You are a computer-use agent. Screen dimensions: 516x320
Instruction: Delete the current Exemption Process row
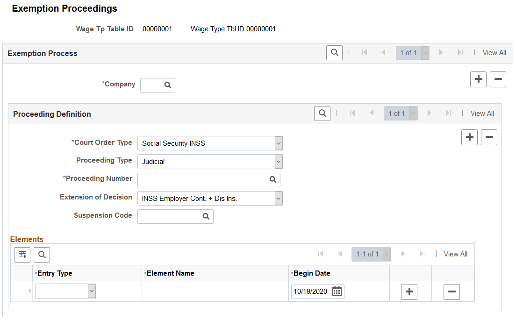pos(498,79)
